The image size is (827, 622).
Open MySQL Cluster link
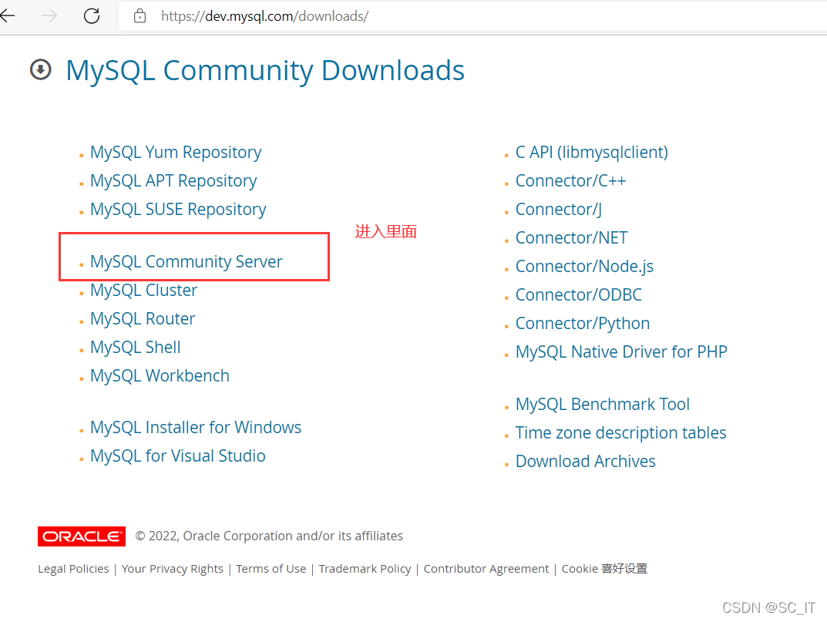(x=143, y=290)
